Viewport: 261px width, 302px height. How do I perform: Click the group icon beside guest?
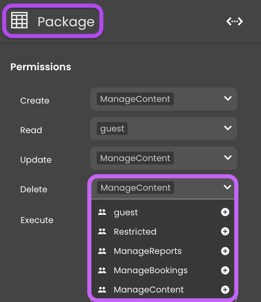[102, 212]
